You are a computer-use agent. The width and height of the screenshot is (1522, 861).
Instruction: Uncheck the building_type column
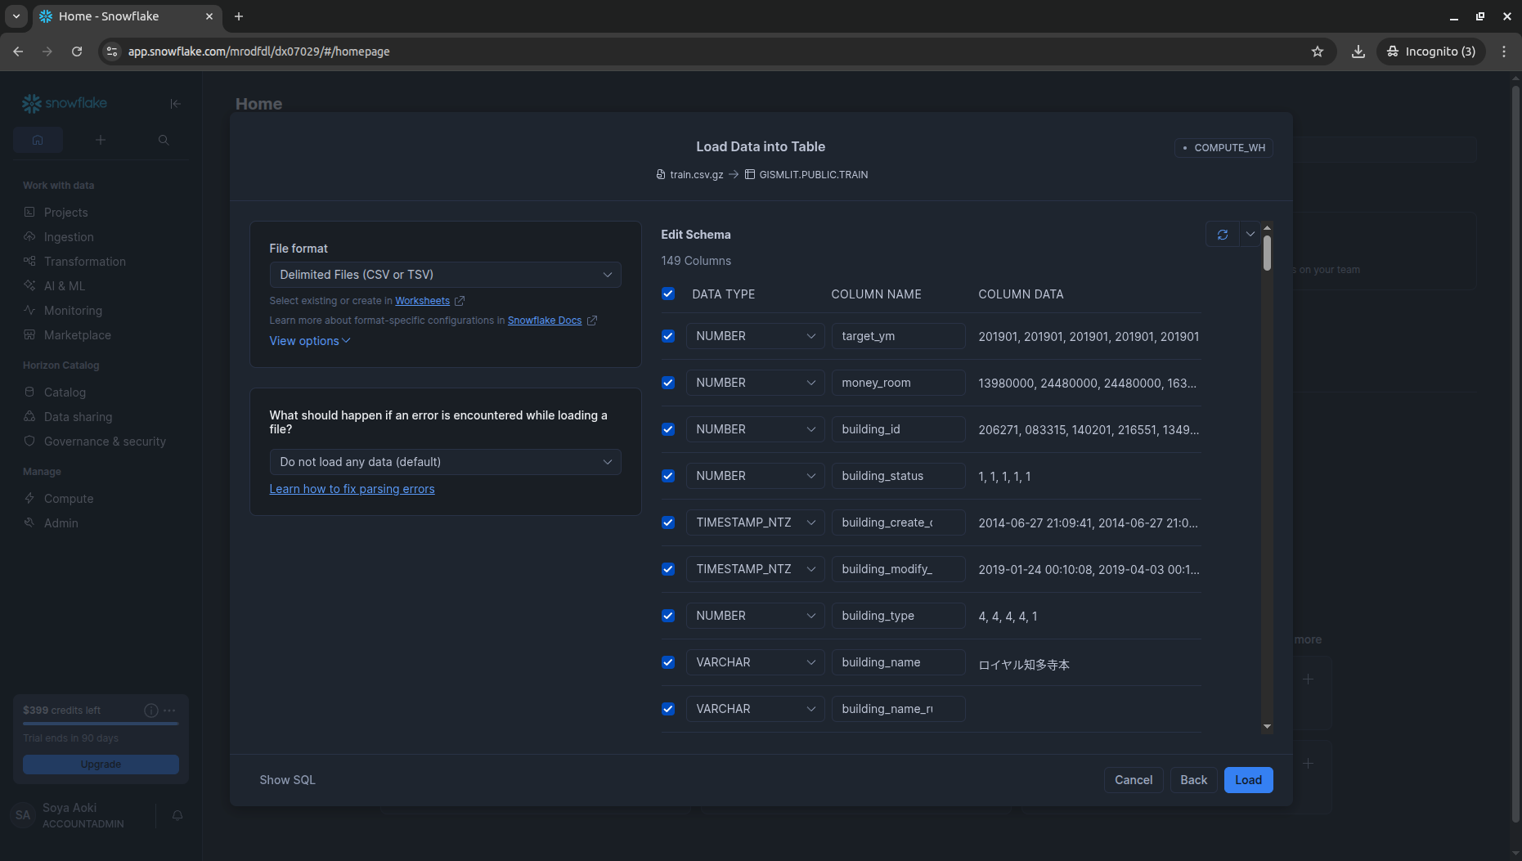point(668,616)
